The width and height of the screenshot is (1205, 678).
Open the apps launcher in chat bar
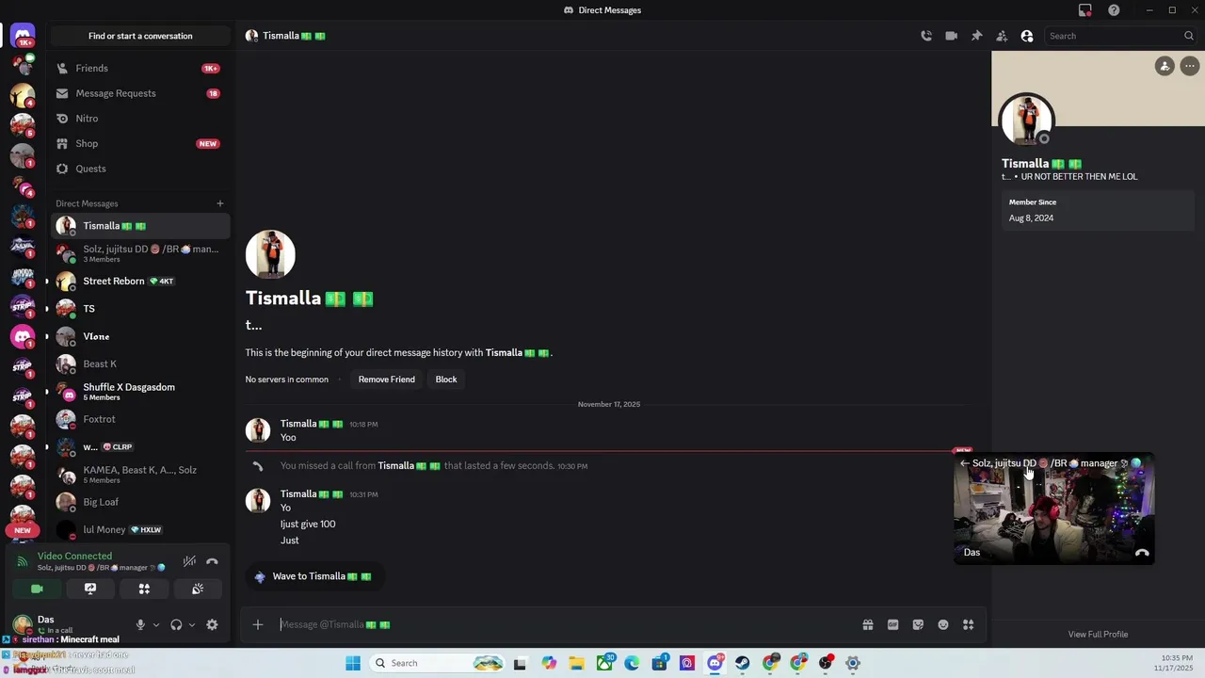click(968, 624)
